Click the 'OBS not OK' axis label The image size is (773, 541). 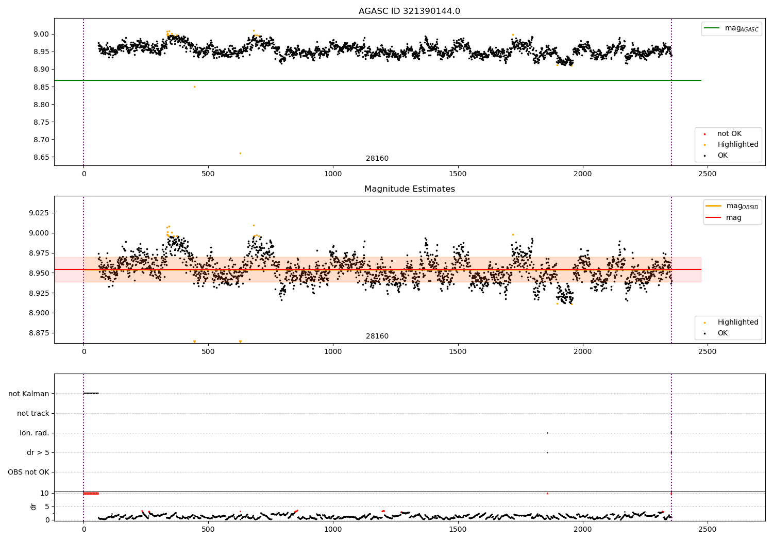pos(28,472)
